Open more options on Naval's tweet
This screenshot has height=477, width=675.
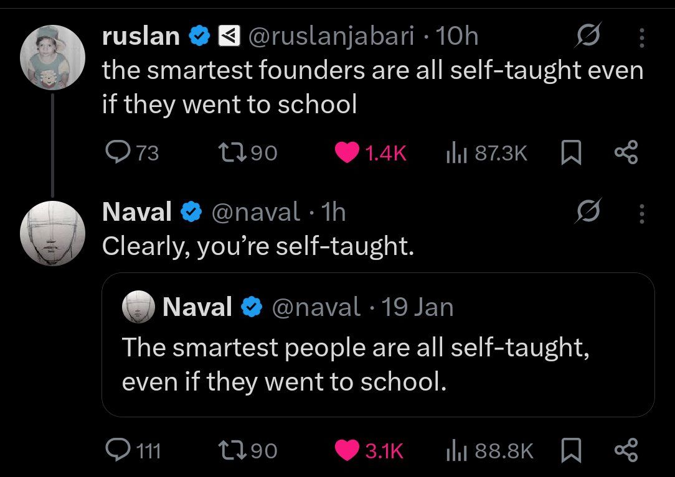[642, 213]
